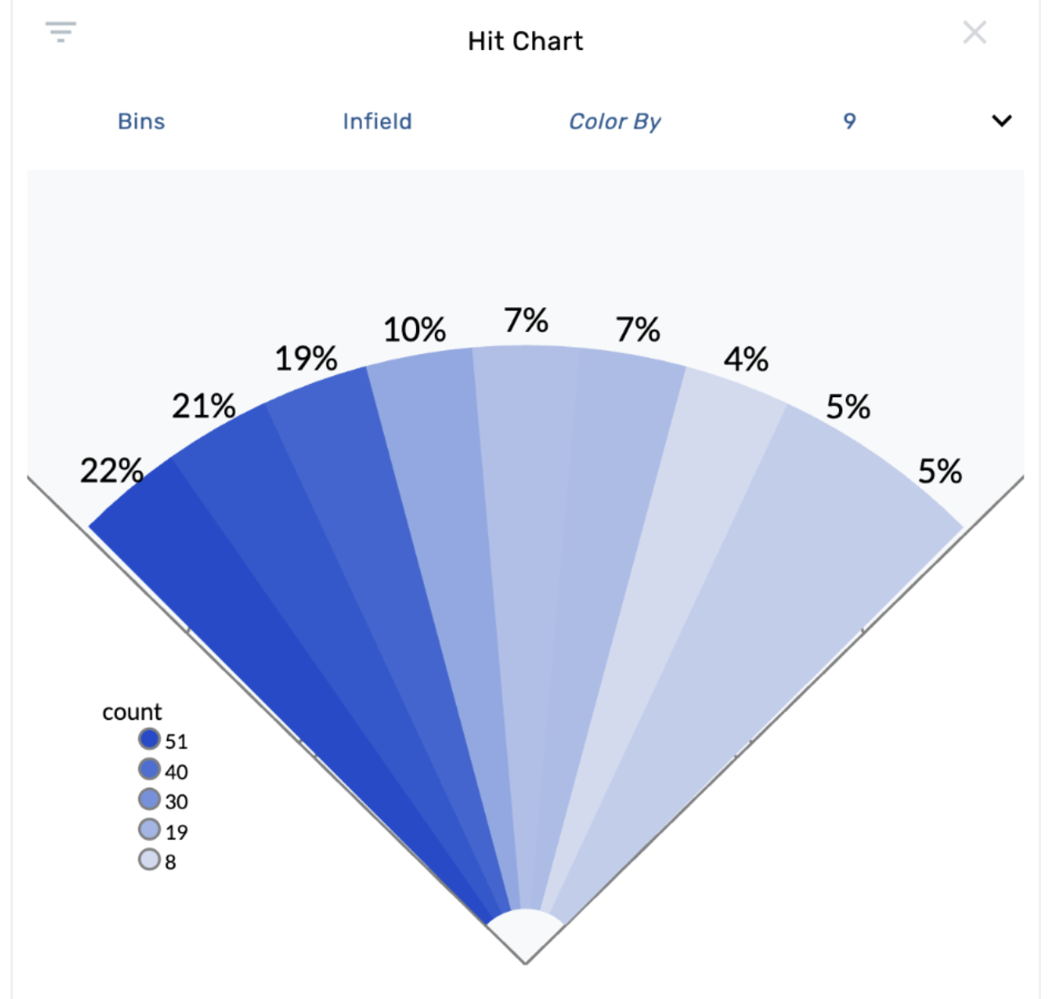The height and width of the screenshot is (999, 1048).
Task: Click the count 30 legend swatch
Action: (149, 799)
